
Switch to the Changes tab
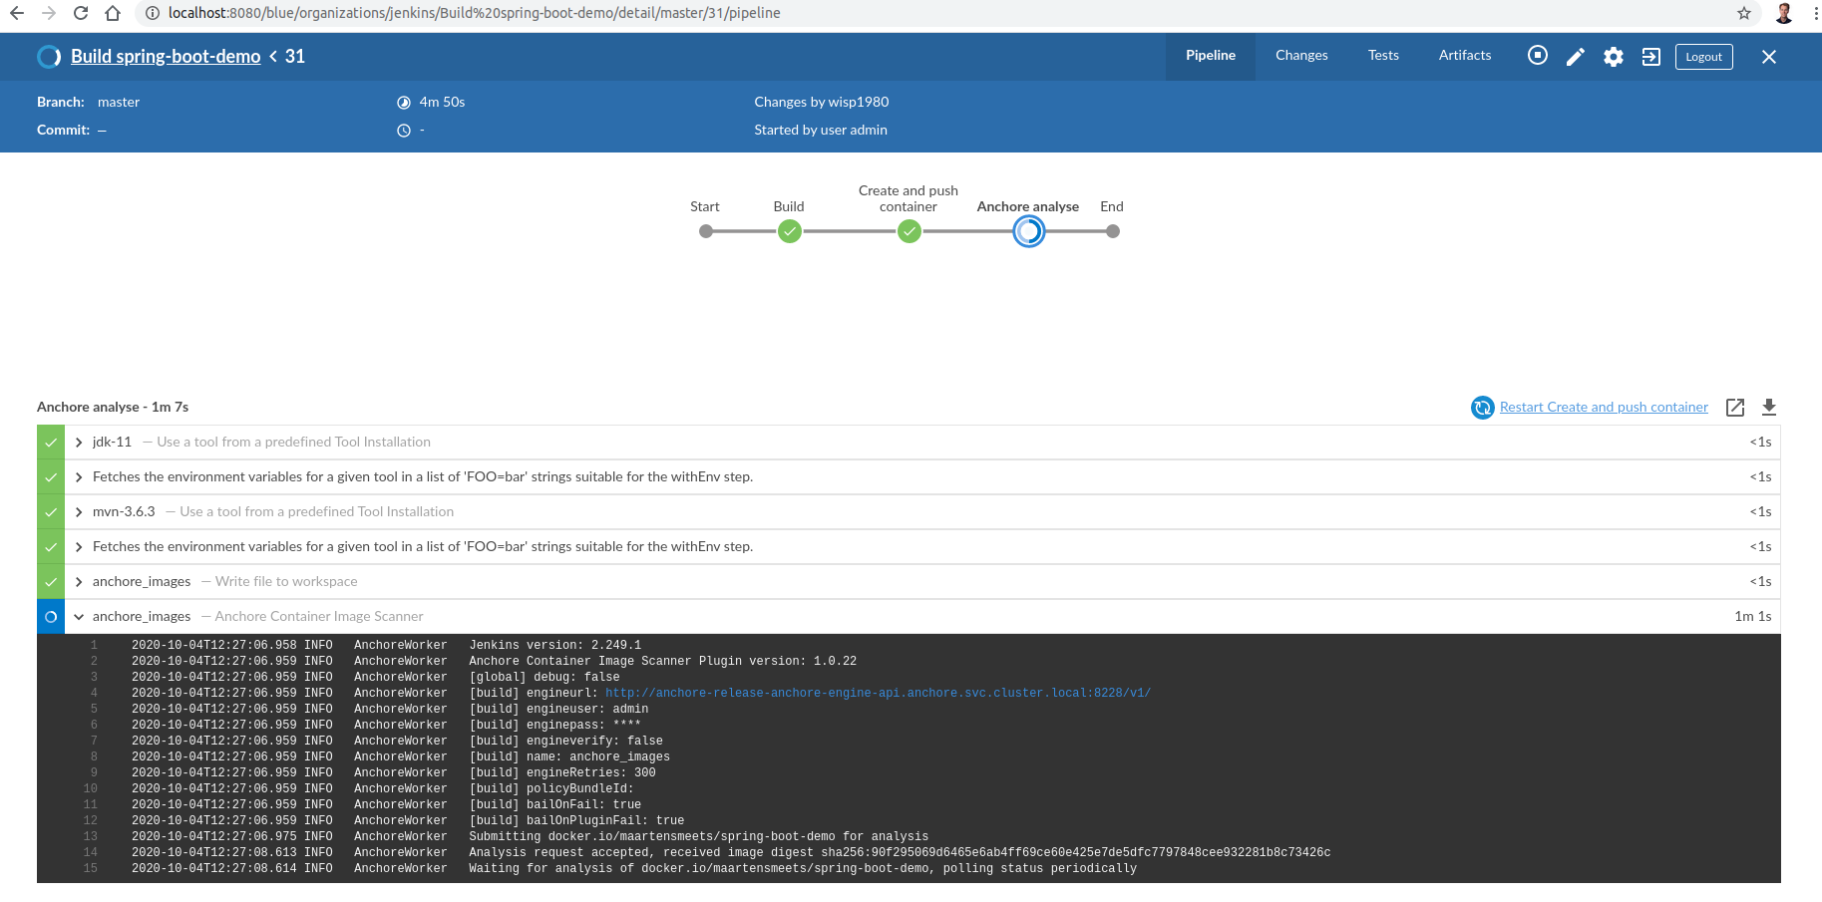(x=1300, y=56)
